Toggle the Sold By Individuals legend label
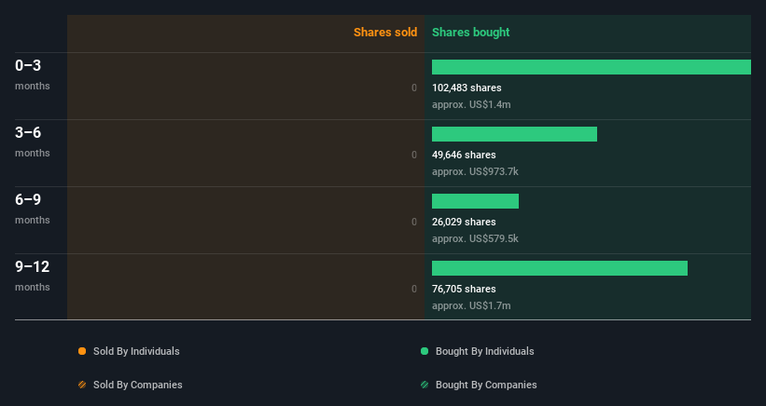766x406 pixels. click(x=136, y=351)
